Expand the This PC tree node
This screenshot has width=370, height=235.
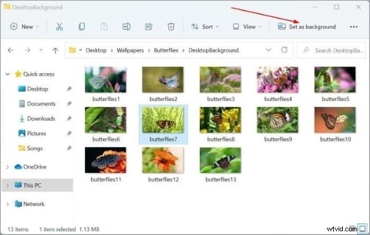(x=7, y=185)
